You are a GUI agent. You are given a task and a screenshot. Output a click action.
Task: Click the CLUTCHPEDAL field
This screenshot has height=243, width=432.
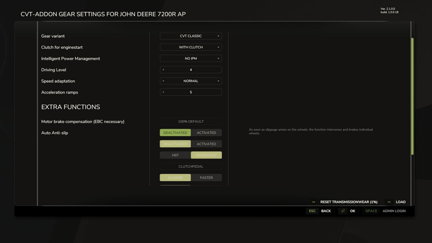click(191, 166)
